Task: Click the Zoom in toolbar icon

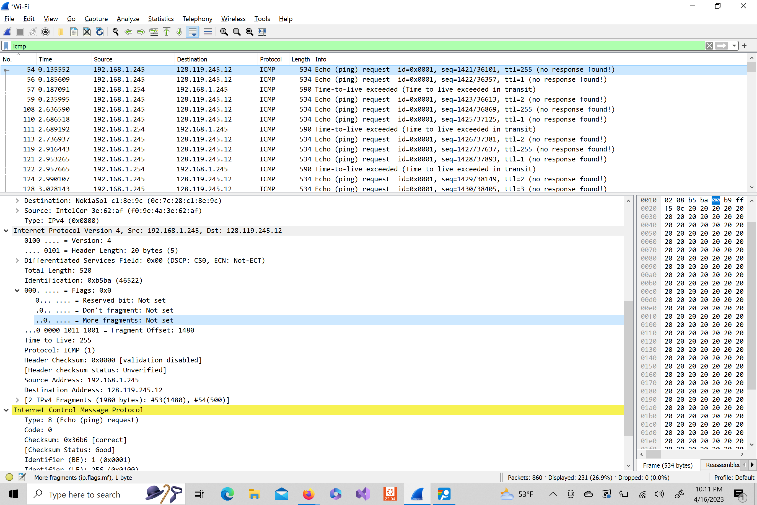Action: click(x=224, y=32)
